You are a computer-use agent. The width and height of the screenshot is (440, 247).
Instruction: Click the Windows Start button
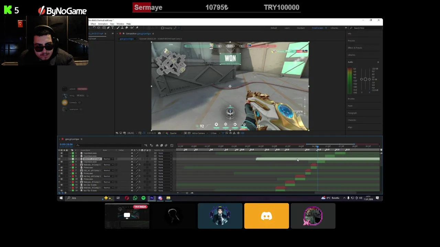tap(61, 198)
